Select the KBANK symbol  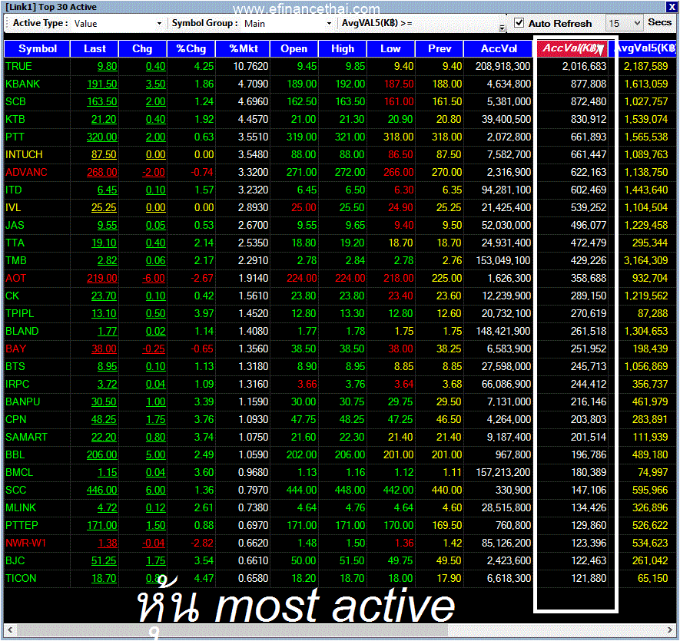click(22, 84)
